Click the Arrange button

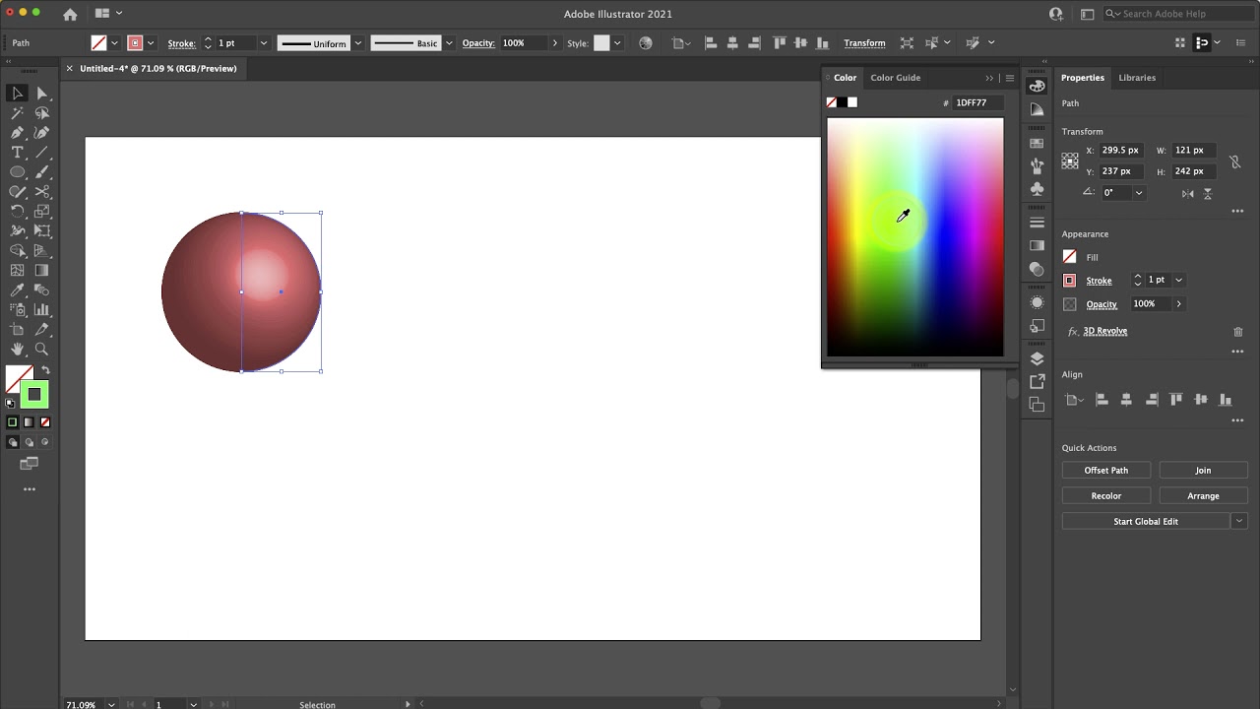(x=1203, y=496)
